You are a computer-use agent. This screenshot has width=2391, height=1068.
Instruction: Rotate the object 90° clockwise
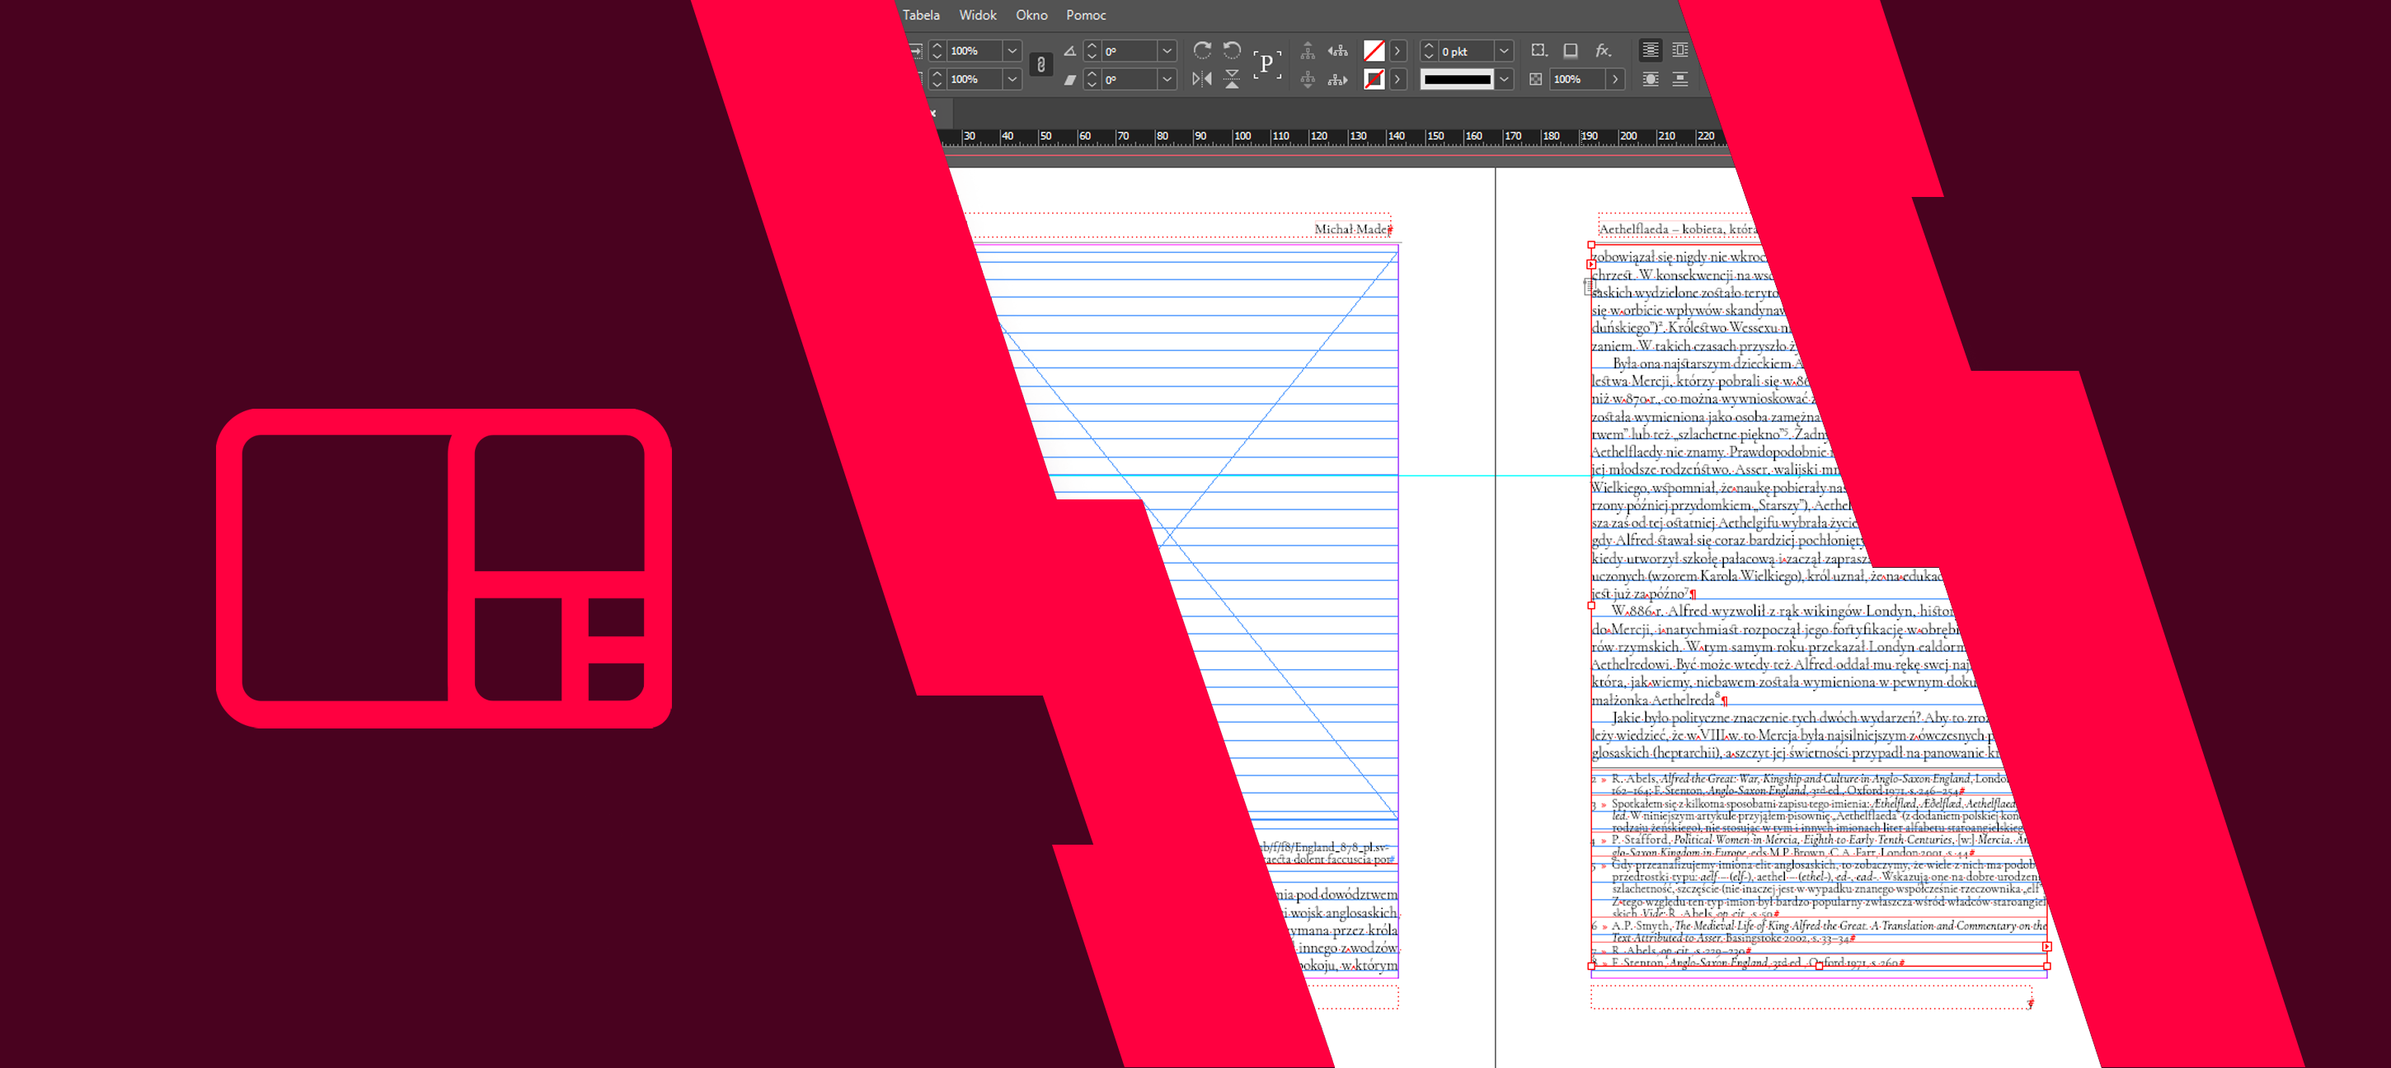(1202, 50)
